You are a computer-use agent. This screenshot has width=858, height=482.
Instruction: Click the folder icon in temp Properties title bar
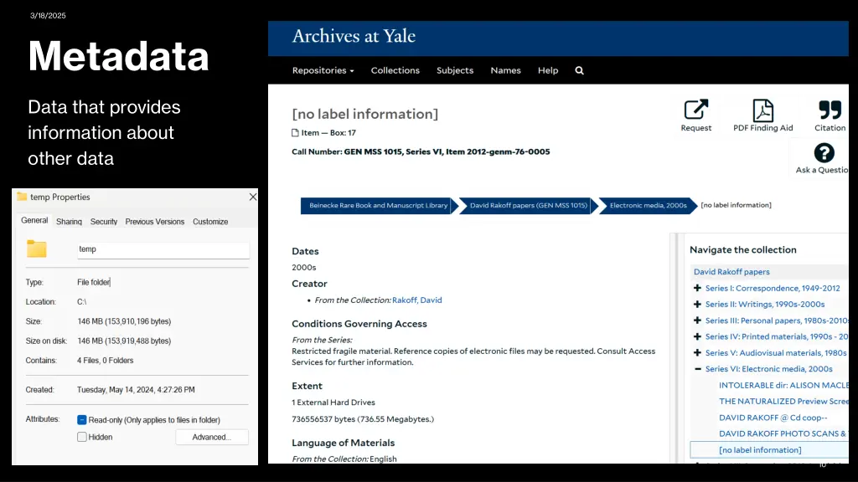22,197
